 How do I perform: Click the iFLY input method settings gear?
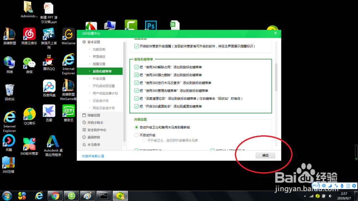(x=354, y=186)
